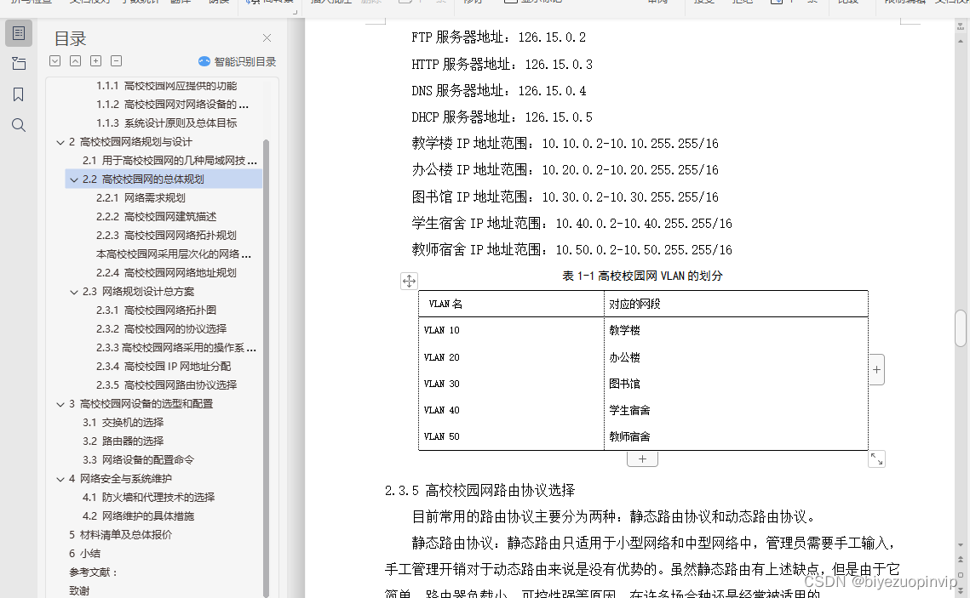Go to 5 材料清单及总体报价
Screen dimensions: 970x598
tap(121, 535)
